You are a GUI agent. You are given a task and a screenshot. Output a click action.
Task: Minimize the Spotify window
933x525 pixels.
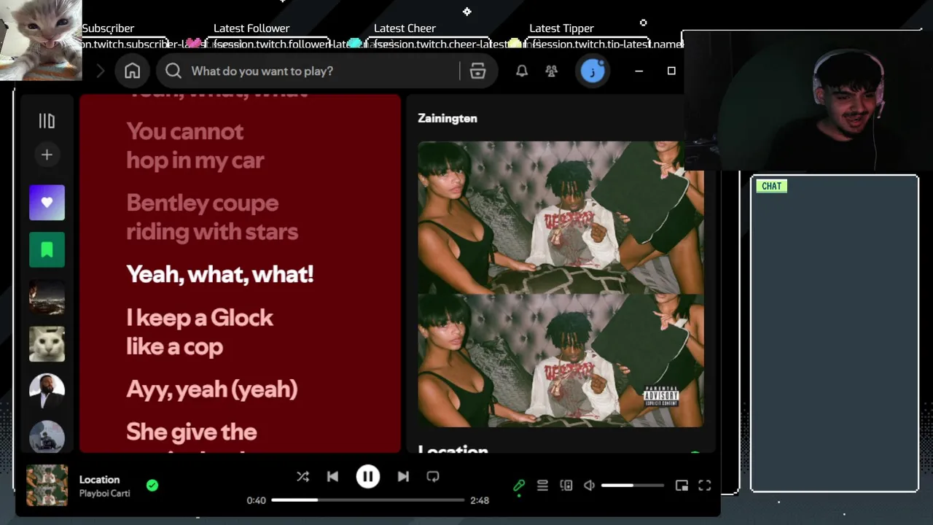(639, 71)
